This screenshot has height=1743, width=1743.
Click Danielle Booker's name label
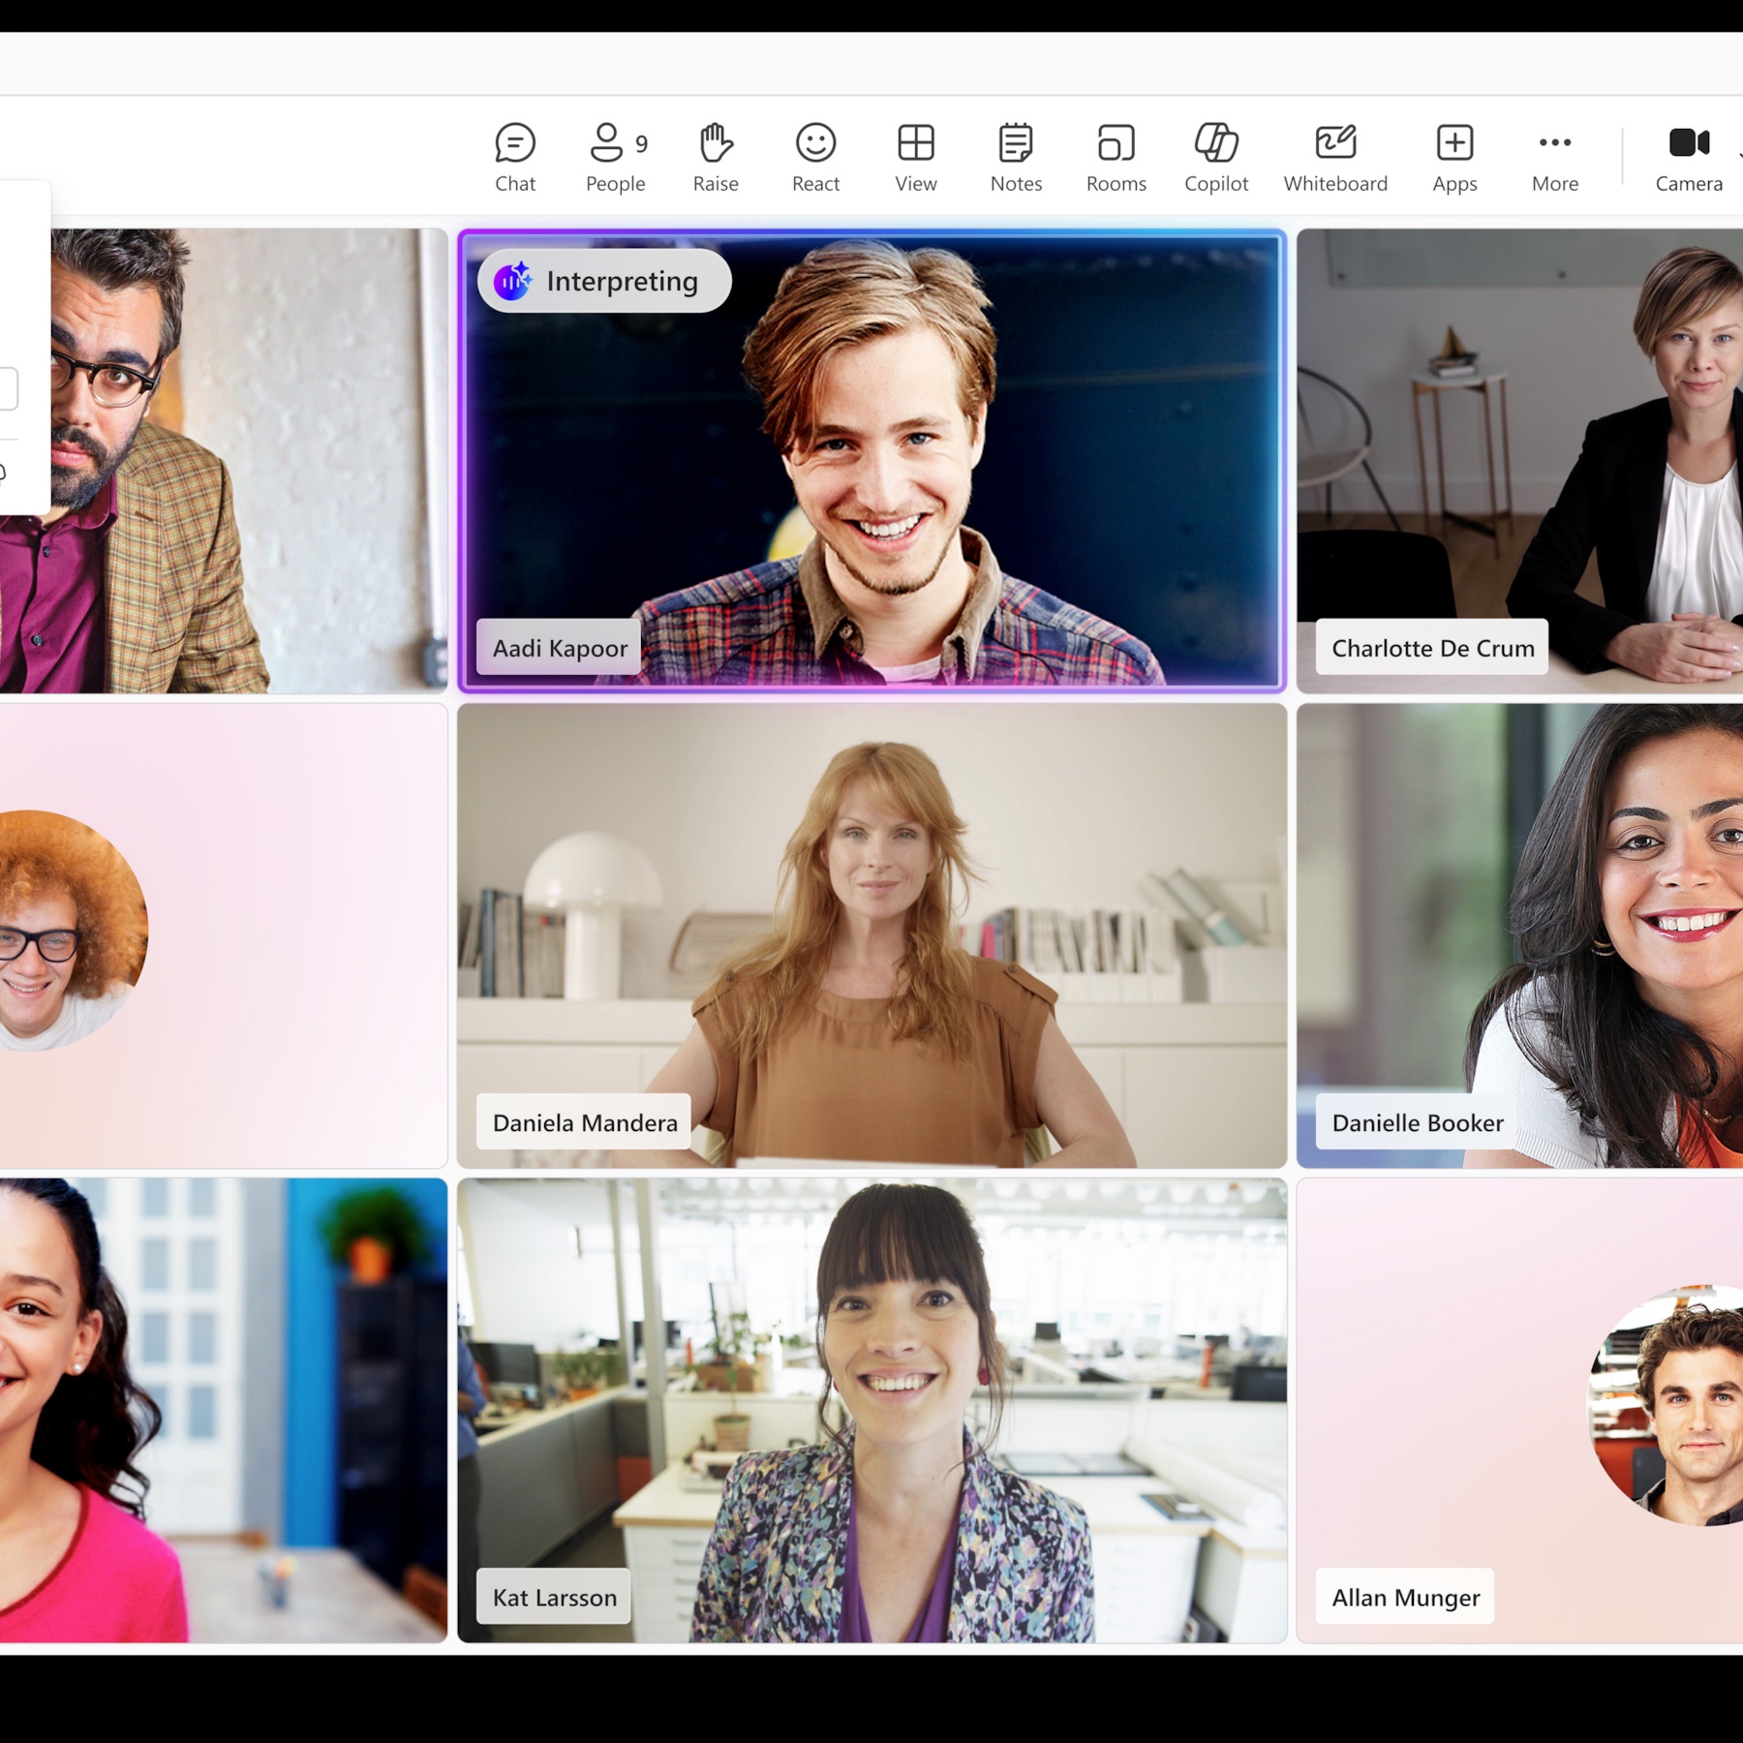point(1418,1123)
